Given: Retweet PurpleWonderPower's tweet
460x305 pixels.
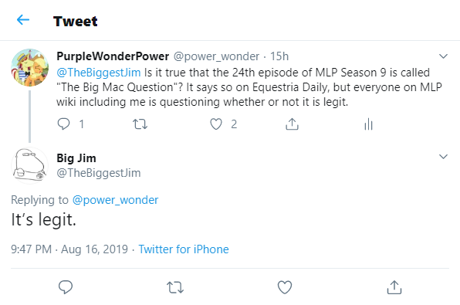Looking at the screenshot, I should [140, 124].
